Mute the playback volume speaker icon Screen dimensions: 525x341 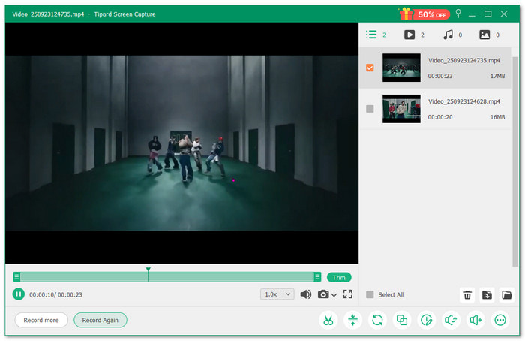306,294
